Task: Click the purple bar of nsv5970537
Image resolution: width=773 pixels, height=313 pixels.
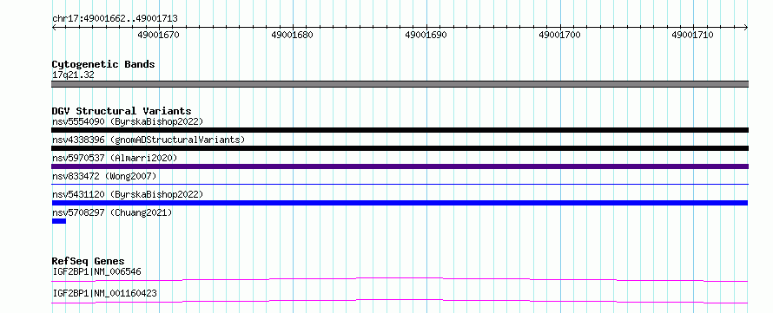Action: 400,166
